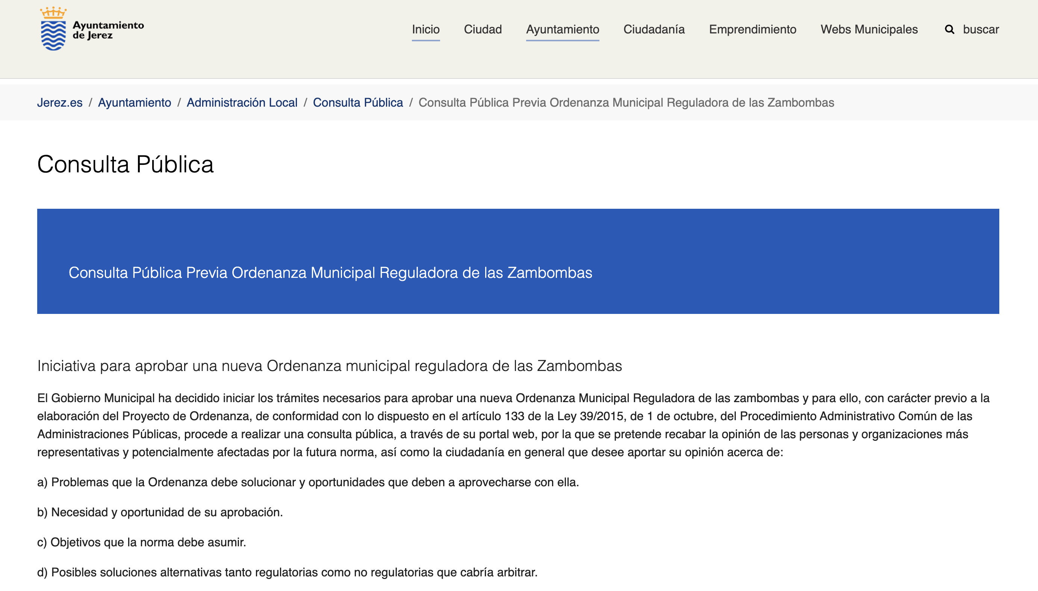
Task: Follow the Ayuntamiento breadcrumb link
Action: tap(135, 103)
